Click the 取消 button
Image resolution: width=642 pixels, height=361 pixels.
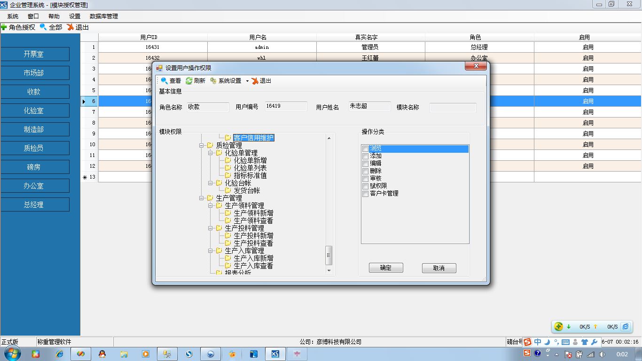(439, 268)
